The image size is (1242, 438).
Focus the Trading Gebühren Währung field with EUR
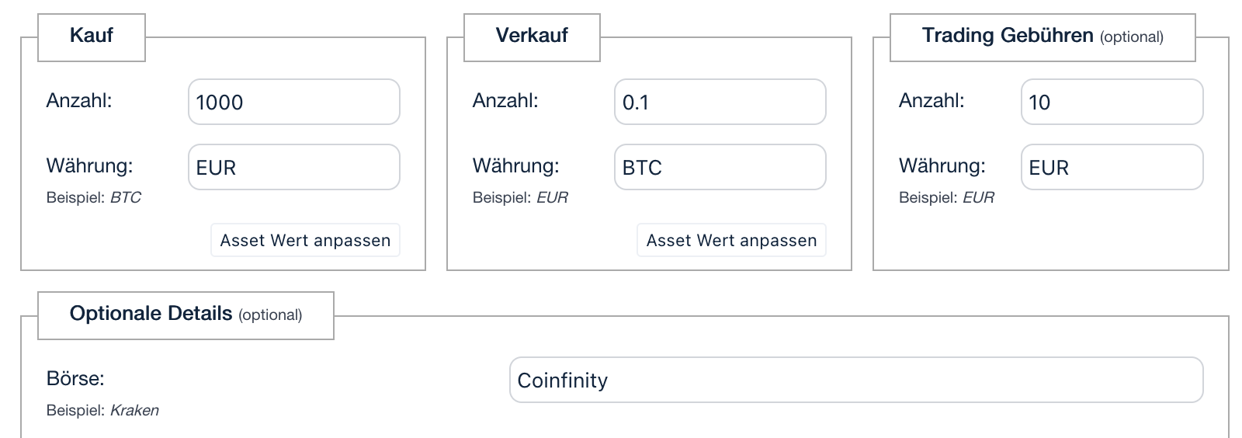pos(1112,167)
